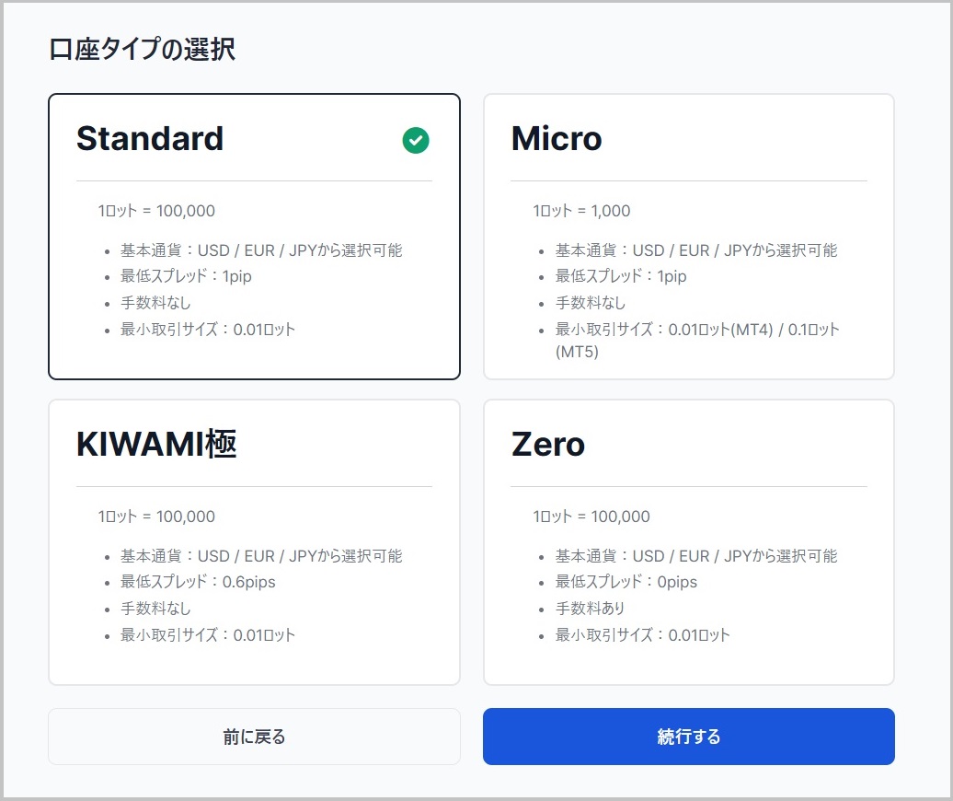Click Micro's 最小取引サイズ MT4/MT5 line
The image size is (953, 801).
click(697, 330)
